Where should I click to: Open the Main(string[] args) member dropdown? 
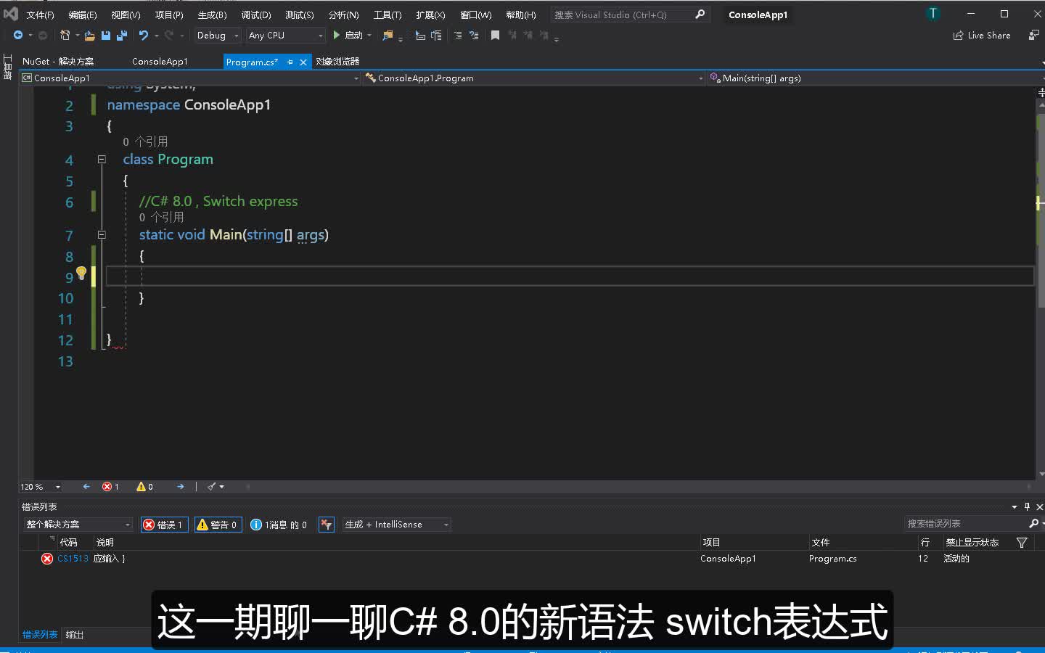tap(877, 78)
